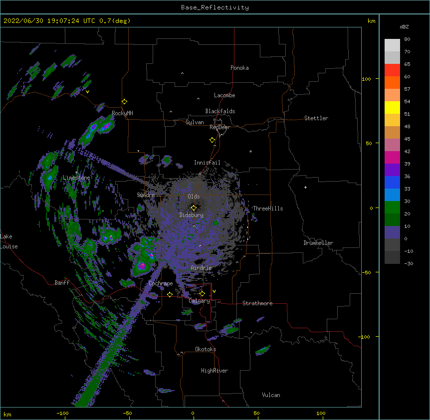Click the Lake Louise label

tap(9, 241)
